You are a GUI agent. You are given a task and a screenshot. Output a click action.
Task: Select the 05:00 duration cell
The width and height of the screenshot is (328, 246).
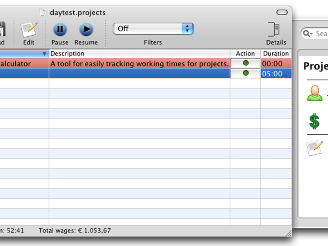276,74
